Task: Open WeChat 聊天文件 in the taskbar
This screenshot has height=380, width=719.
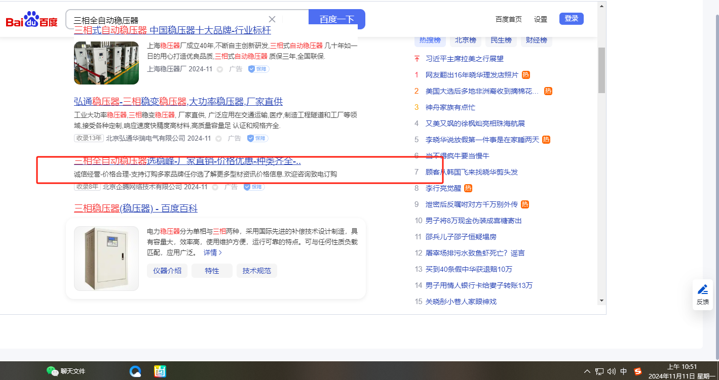Action: click(66, 371)
